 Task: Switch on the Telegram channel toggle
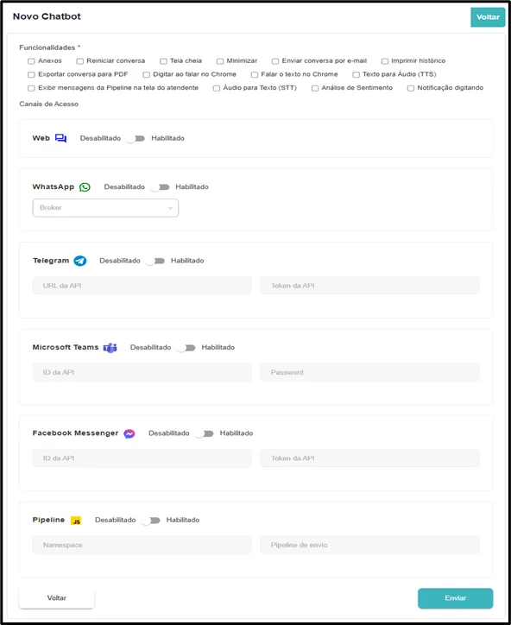pyautogui.click(x=155, y=261)
